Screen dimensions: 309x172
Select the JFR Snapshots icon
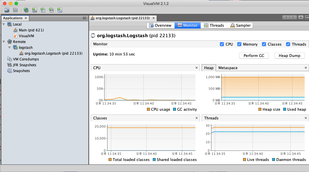pyautogui.click(x=10, y=65)
